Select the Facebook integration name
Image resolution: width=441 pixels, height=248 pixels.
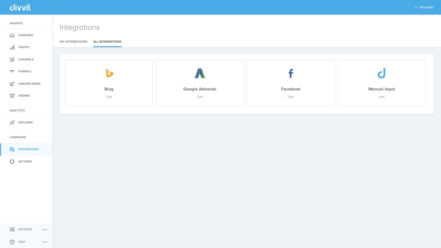pos(291,89)
